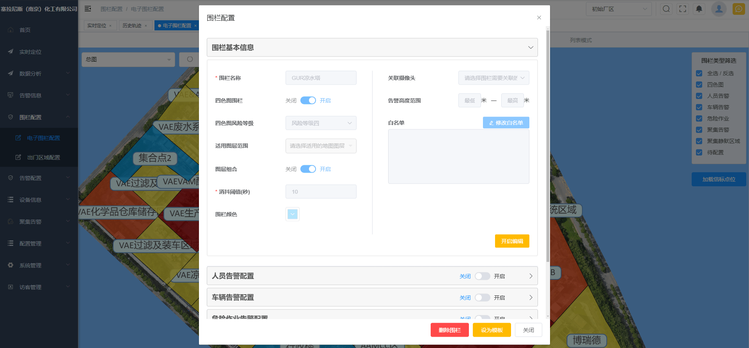Click the 删除围栏 button
Image resolution: width=749 pixels, height=348 pixels.
[450, 330]
